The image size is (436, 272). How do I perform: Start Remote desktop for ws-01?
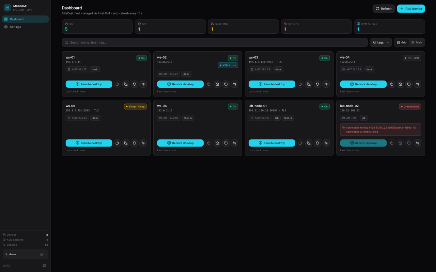(89, 84)
